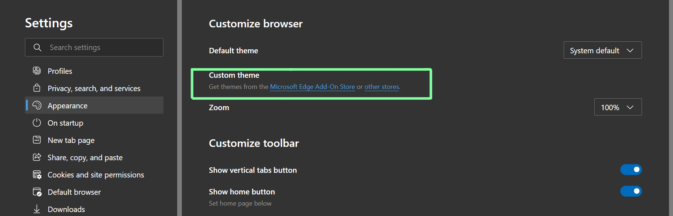Screen dimensions: 673x216
Task: Select the New tab page icon
Action: [x=37, y=140]
